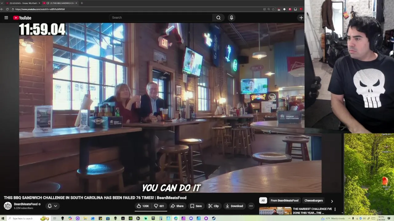Focus the YouTube search box
The image size is (394, 221).
(160, 17)
